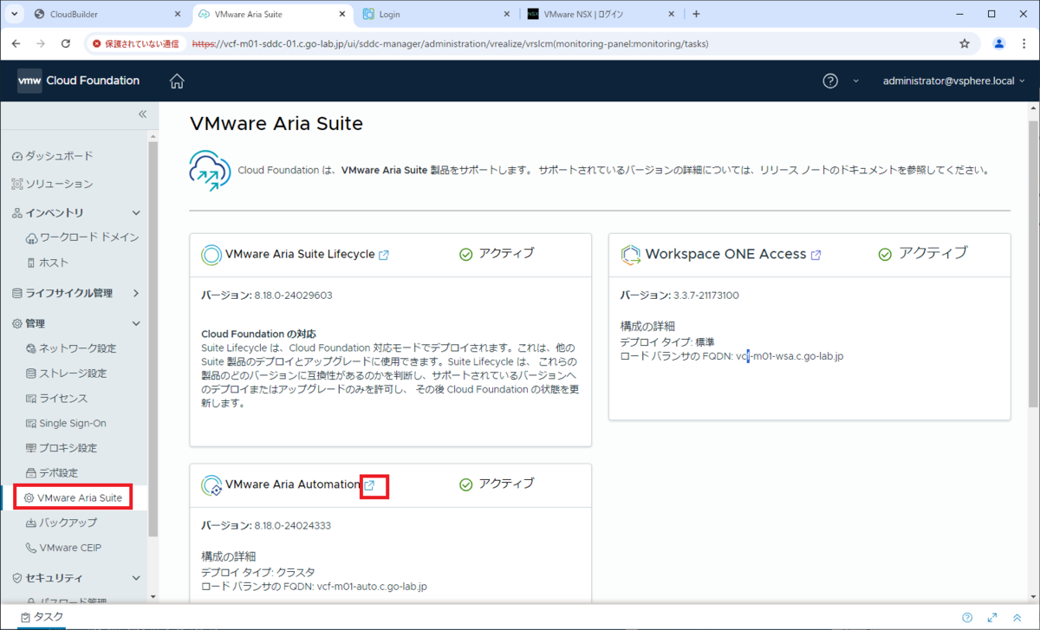Open ダッシュボード in the sidebar

[x=52, y=156]
